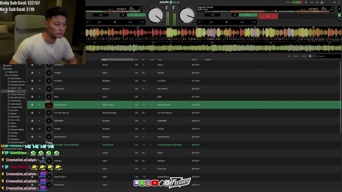Open the Lounge & Chill playlist

pos(16,107)
